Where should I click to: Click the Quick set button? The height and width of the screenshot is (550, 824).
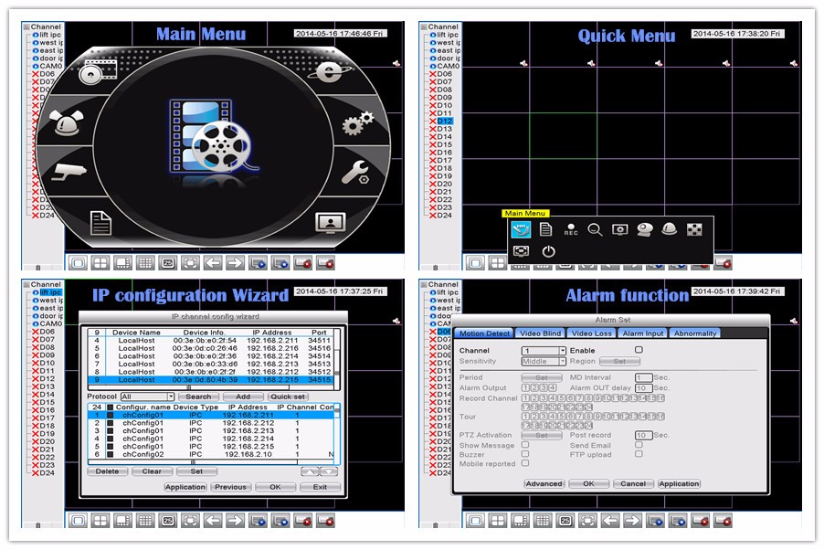tap(288, 397)
